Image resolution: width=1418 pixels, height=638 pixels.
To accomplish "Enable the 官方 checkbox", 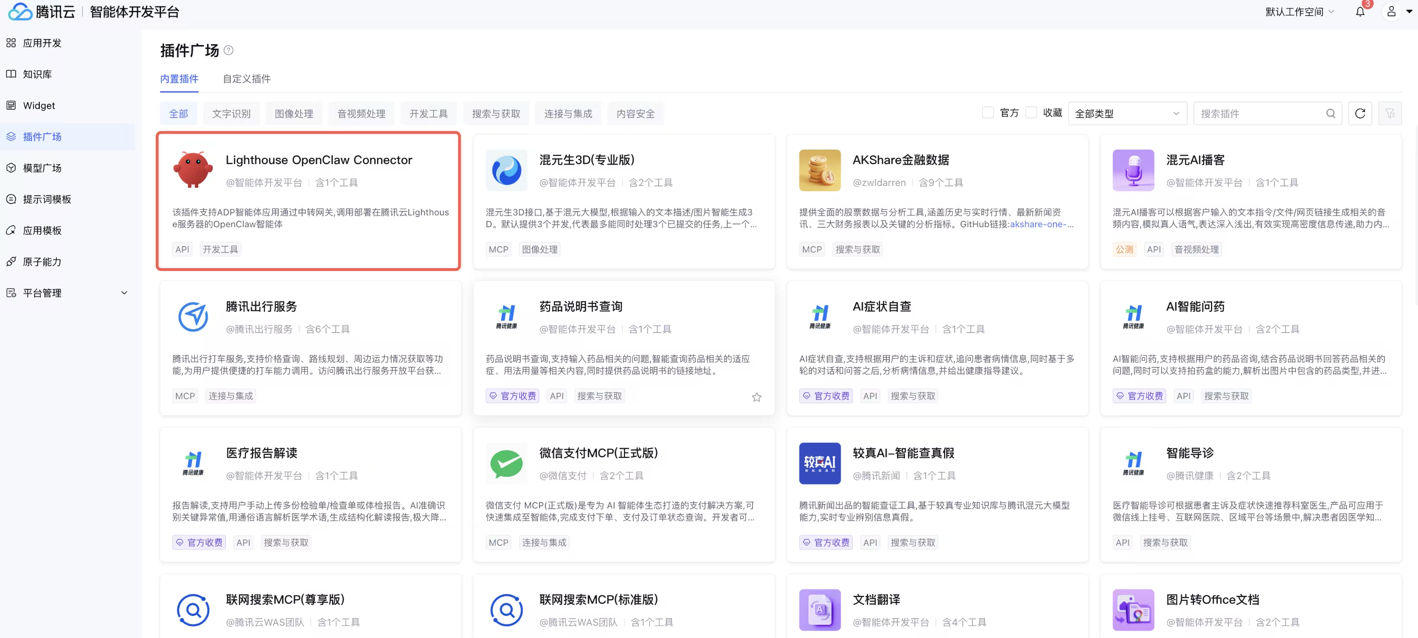I will (x=987, y=113).
